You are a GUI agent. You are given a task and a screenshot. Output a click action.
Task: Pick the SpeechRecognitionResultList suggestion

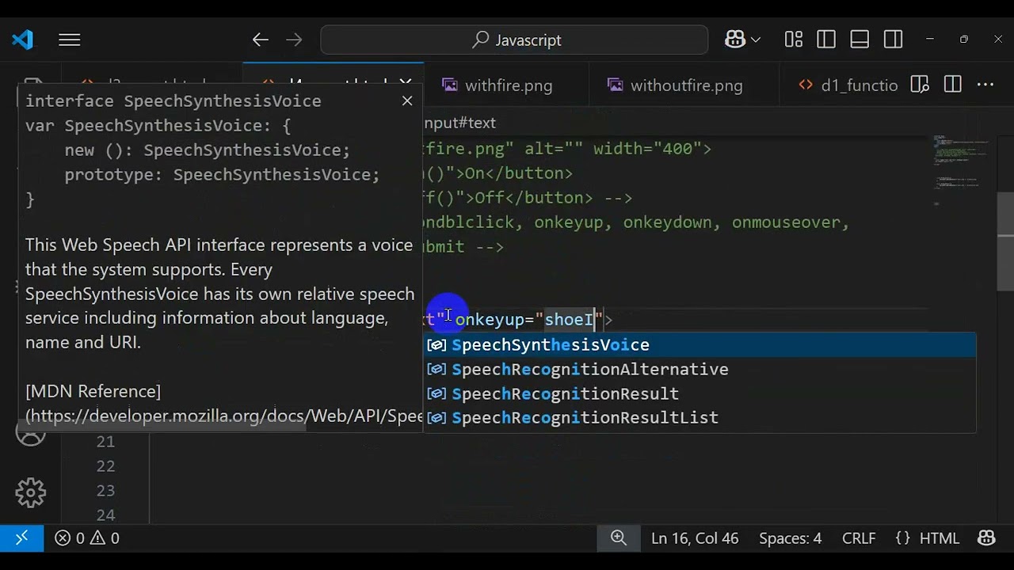click(x=700, y=418)
